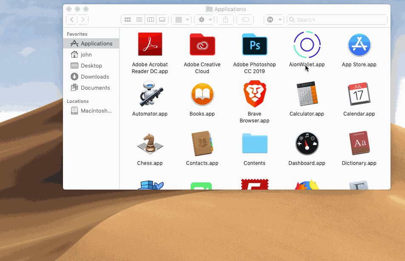Switch to icon view
The width and height of the screenshot is (405, 261).
coord(127,20)
